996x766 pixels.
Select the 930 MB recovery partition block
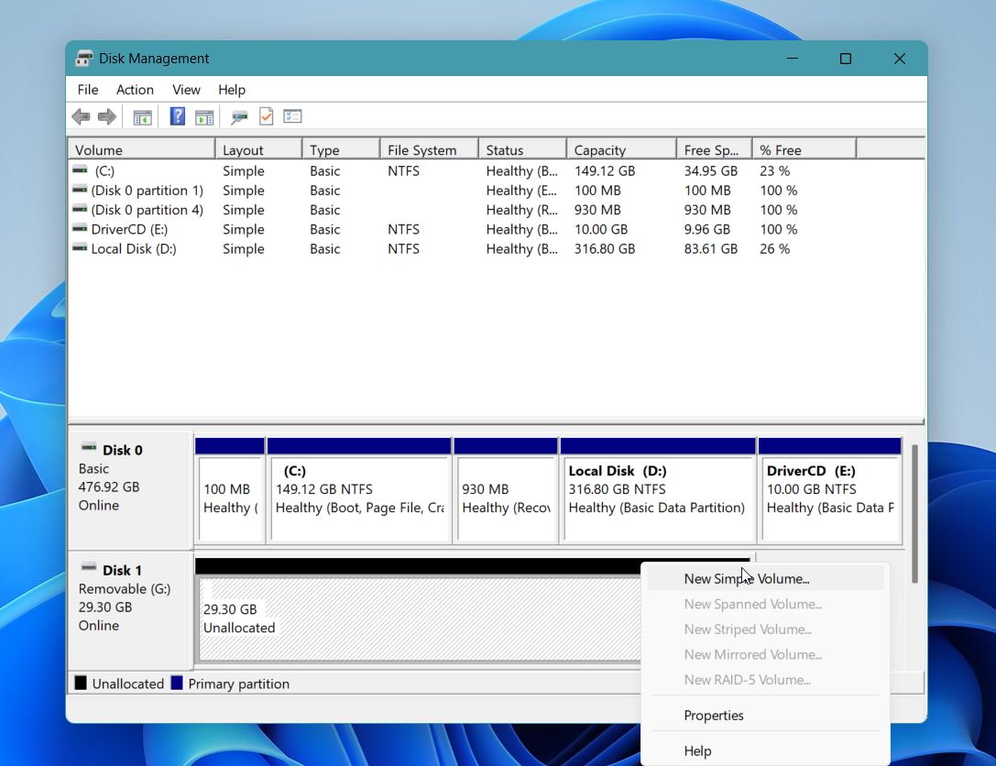[x=506, y=490]
